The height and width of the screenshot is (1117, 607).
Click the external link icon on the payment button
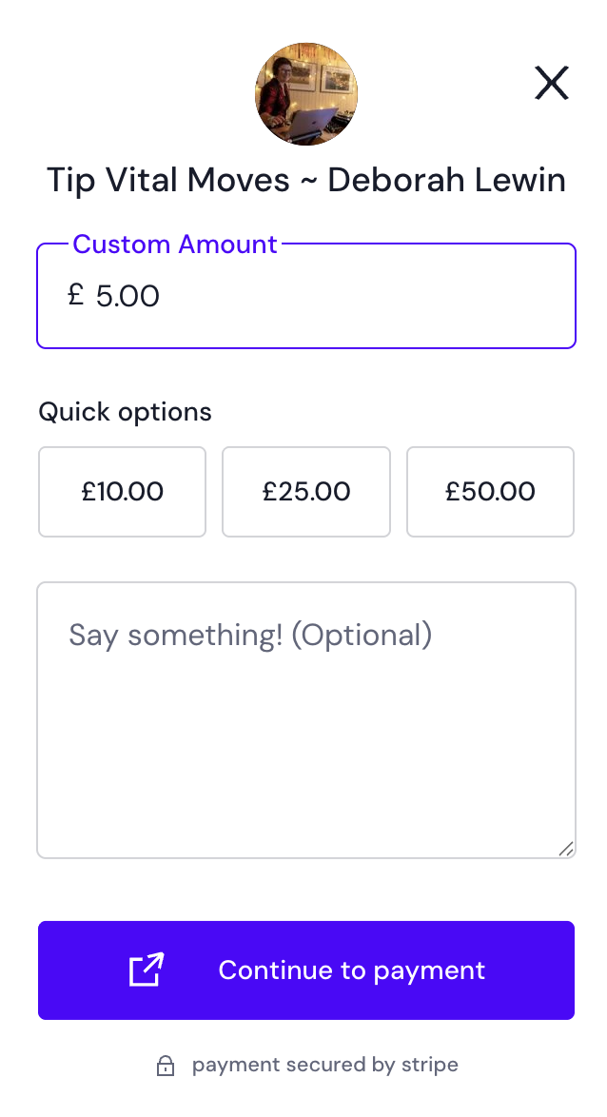coord(147,970)
